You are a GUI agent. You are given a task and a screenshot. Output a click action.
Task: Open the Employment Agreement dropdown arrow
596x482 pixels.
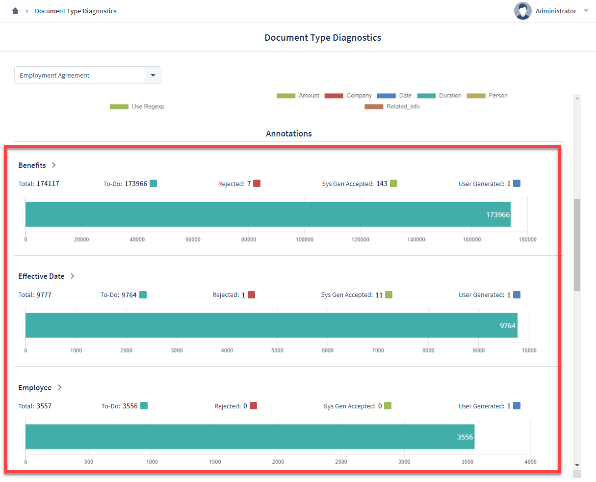pyautogui.click(x=153, y=75)
